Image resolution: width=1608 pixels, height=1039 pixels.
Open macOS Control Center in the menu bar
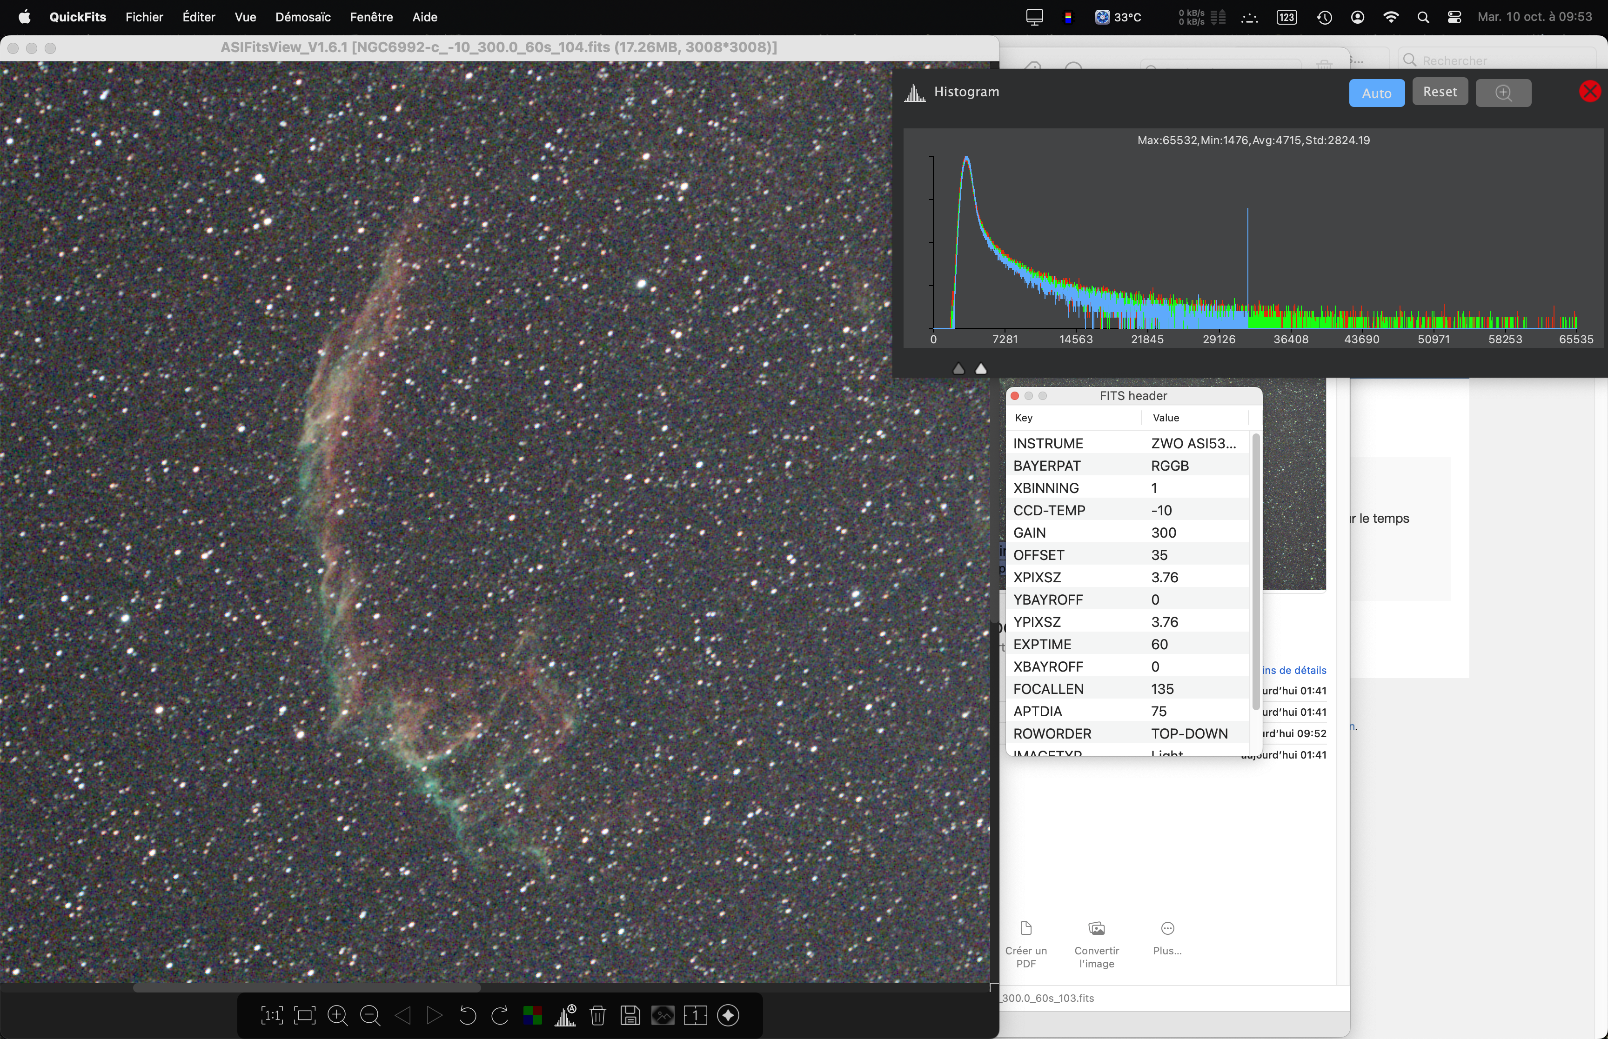tap(1454, 17)
